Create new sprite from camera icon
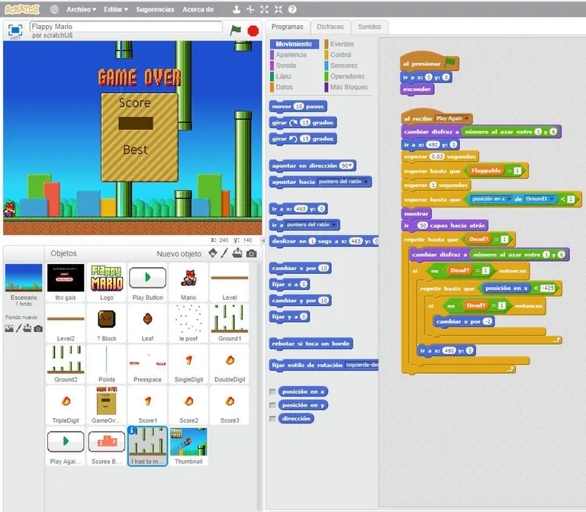 252,253
